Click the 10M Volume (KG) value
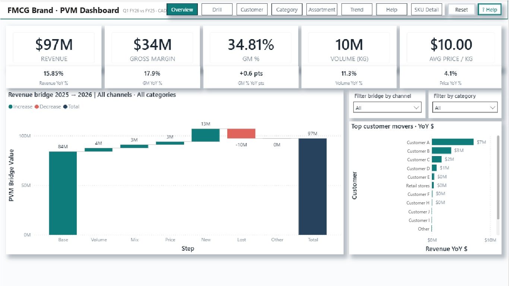 (349, 45)
